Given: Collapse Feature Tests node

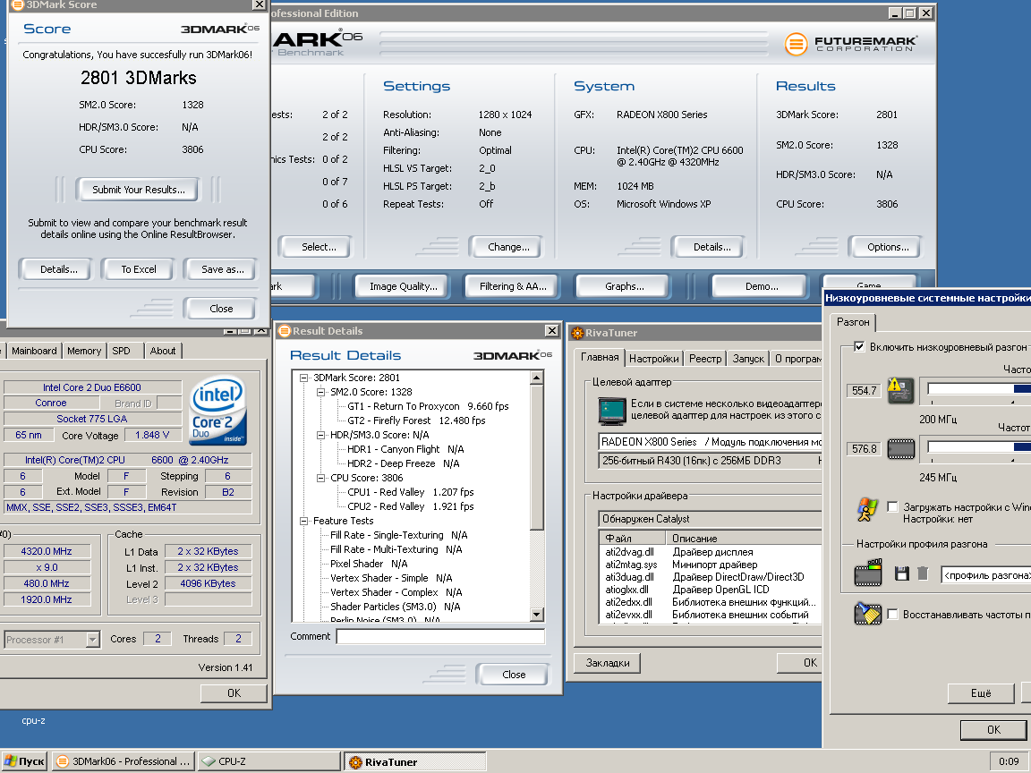Looking at the screenshot, I should [x=303, y=521].
